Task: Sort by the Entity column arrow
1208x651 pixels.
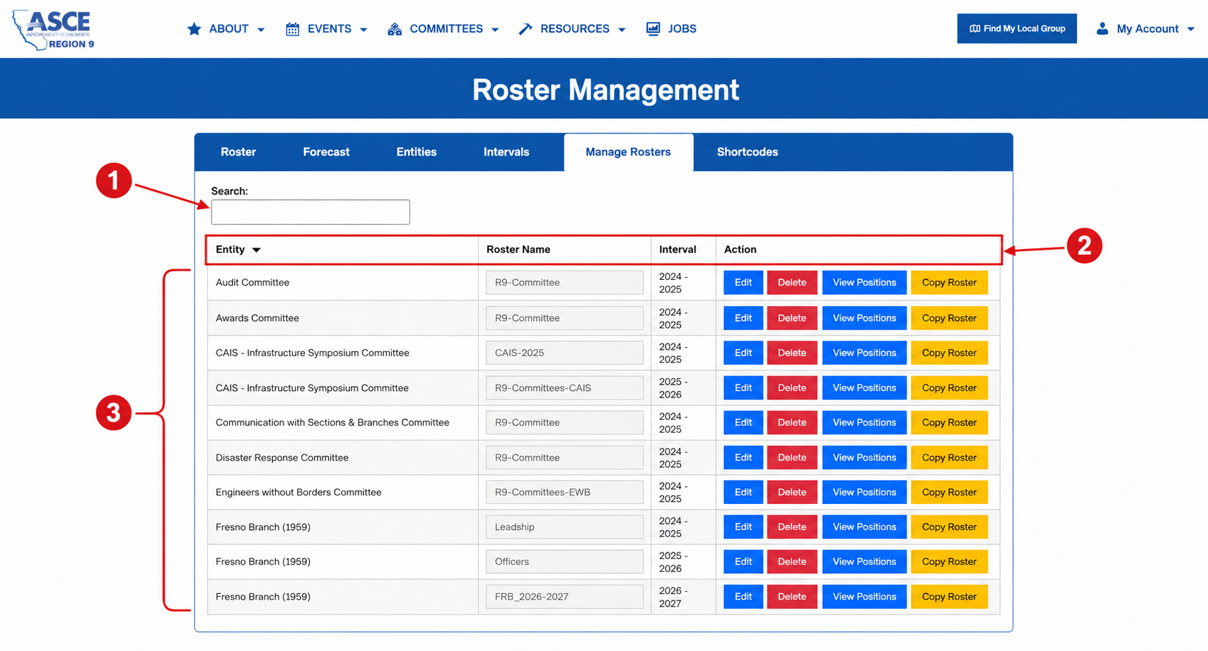Action: tap(257, 250)
